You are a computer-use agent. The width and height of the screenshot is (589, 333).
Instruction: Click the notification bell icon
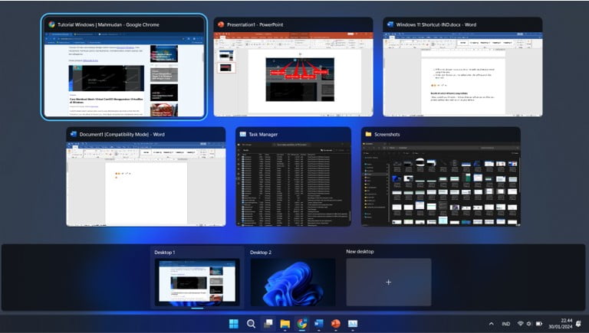click(577, 324)
